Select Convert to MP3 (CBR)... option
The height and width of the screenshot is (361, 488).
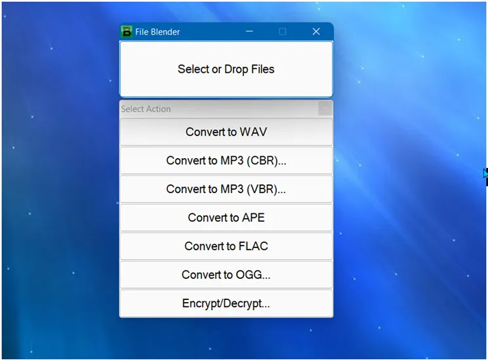pos(226,160)
